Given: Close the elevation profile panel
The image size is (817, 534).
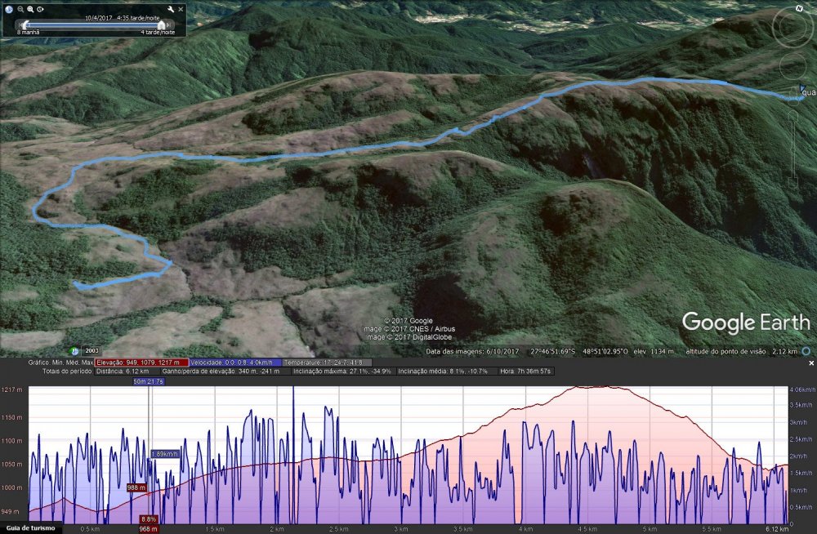Looking at the screenshot, I should (811, 363).
